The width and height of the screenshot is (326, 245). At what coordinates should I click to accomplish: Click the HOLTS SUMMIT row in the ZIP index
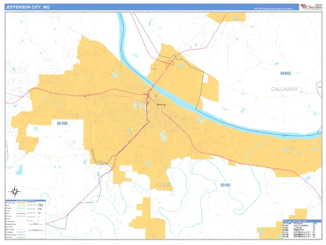(300, 226)
